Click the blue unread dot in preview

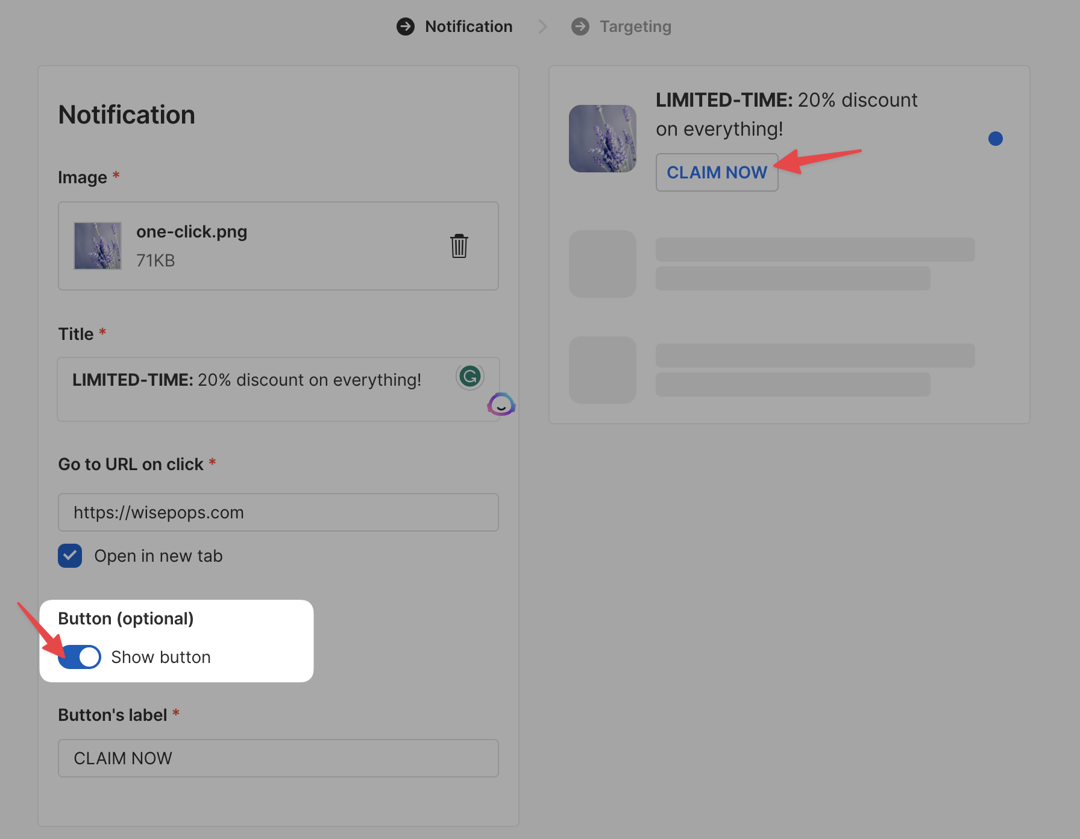[996, 139]
